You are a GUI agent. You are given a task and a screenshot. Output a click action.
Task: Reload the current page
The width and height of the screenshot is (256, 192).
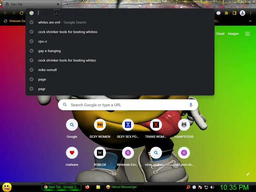21,13
